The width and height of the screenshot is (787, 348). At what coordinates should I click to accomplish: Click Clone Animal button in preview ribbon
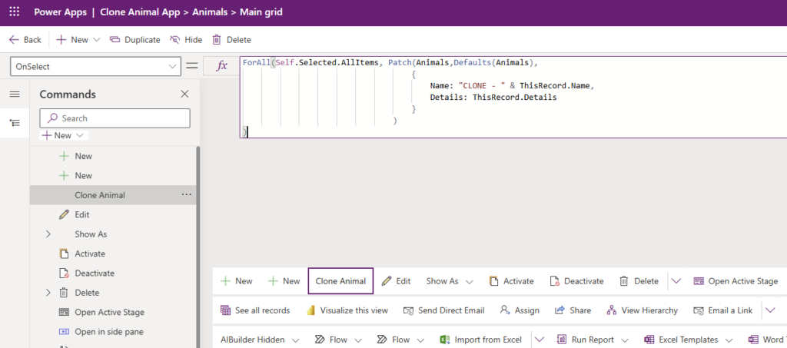(x=340, y=281)
